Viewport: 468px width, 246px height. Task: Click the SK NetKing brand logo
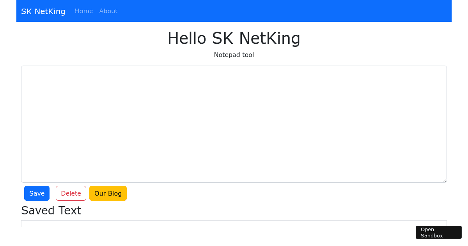(x=43, y=11)
